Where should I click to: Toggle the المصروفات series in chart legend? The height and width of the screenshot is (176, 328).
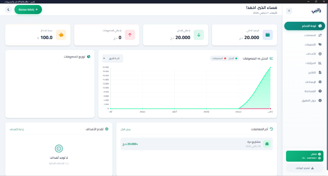point(219,58)
